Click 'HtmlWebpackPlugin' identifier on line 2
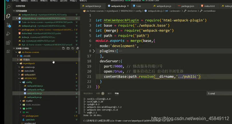Screen dimensions: 232x124 121,20
